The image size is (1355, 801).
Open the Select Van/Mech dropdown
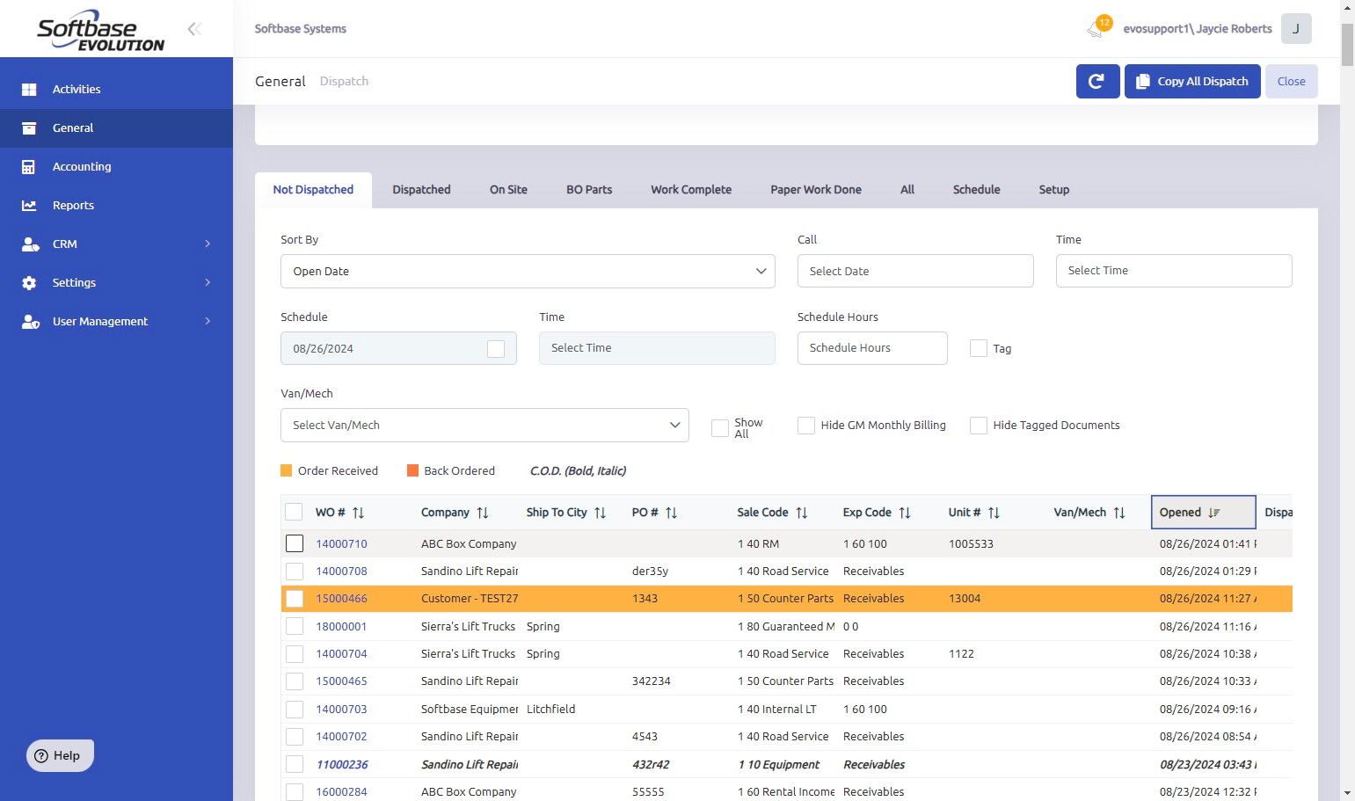[484, 426]
